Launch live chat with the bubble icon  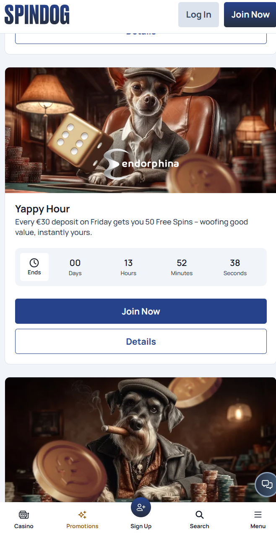(266, 484)
